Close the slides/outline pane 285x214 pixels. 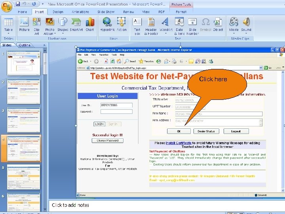tap(44, 45)
